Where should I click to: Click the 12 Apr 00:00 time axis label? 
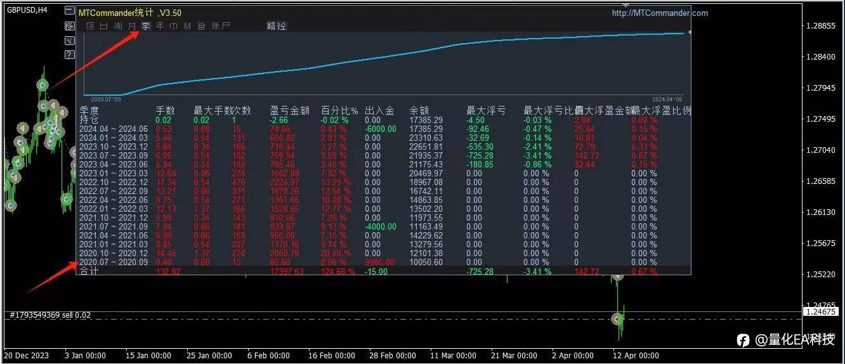click(x=636, y=356)
